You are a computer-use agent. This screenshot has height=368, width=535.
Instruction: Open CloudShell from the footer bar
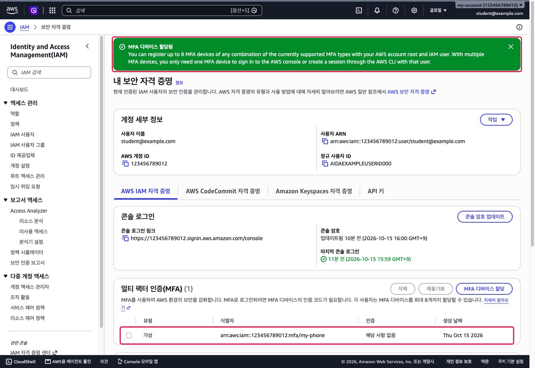point(21,362)
